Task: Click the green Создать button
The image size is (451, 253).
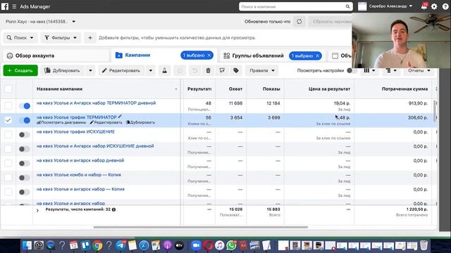Action: (20, 70)
